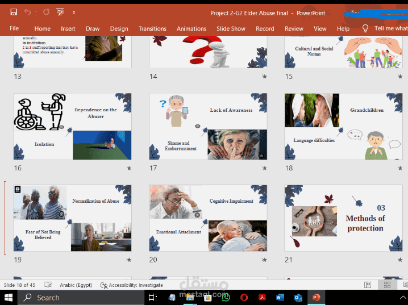
Task: Open the Slide Show tab
Action: click(231, 28)
